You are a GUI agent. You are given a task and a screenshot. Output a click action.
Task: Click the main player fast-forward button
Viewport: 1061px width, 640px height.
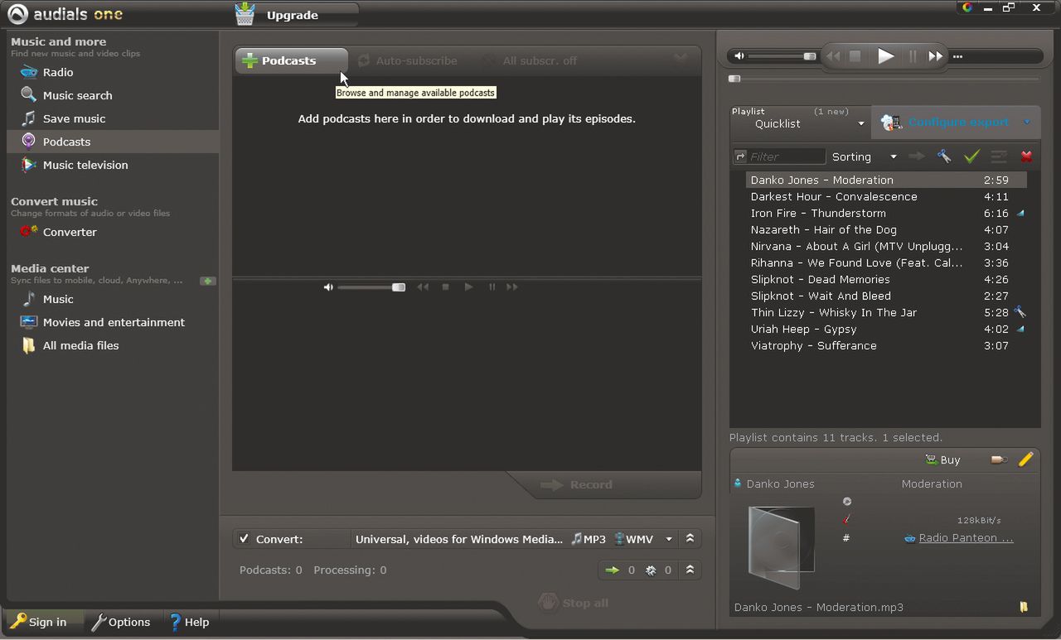click(x=936, y=56)
